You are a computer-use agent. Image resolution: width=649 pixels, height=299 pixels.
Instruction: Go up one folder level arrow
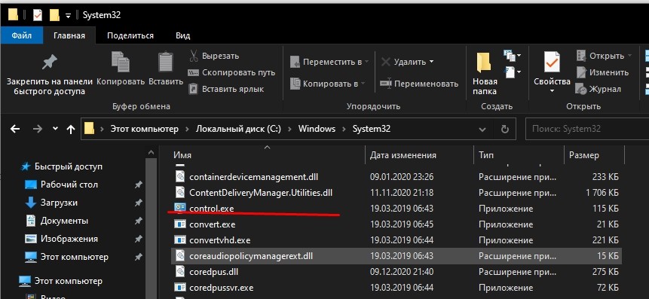tap(71, 130)
